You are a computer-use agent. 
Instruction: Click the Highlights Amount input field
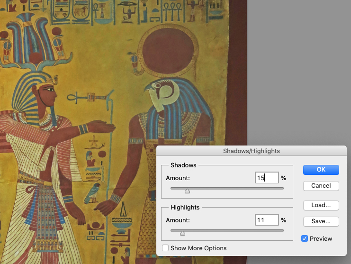click(x=267, y=220)
